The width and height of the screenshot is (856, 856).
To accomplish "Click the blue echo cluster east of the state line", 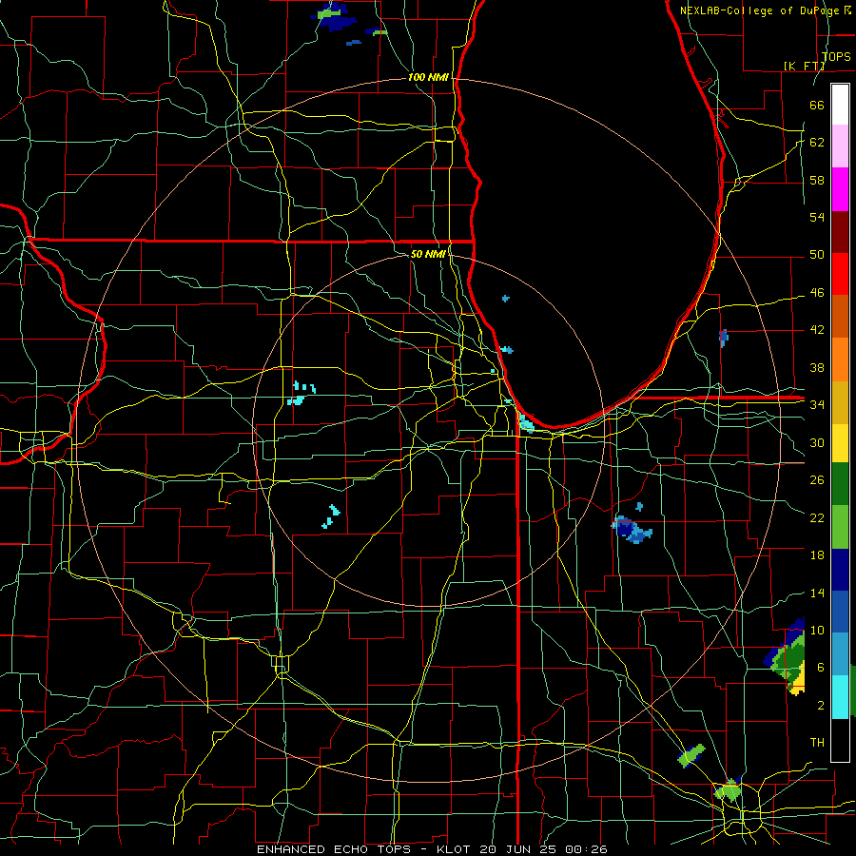I will coord(632,529).
